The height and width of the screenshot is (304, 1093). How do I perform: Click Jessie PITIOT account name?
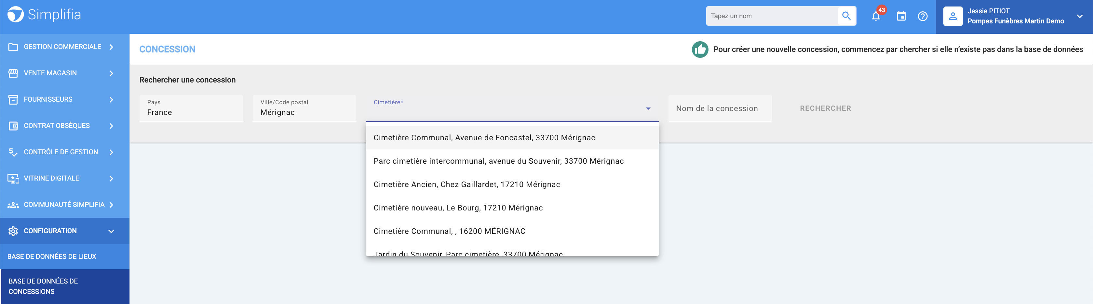988,11
